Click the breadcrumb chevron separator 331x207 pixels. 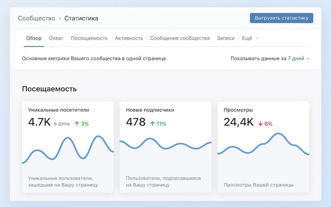coord(60,18)
